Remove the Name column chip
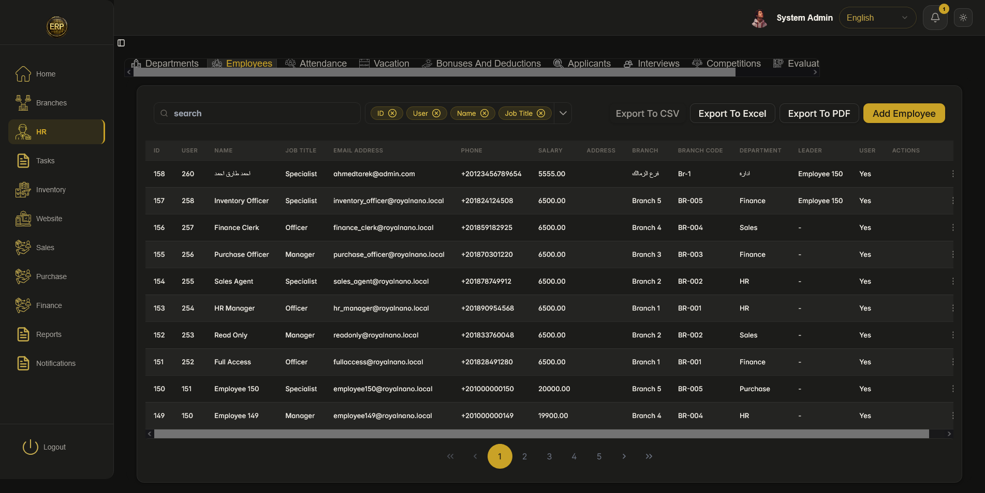 [484, 113]
